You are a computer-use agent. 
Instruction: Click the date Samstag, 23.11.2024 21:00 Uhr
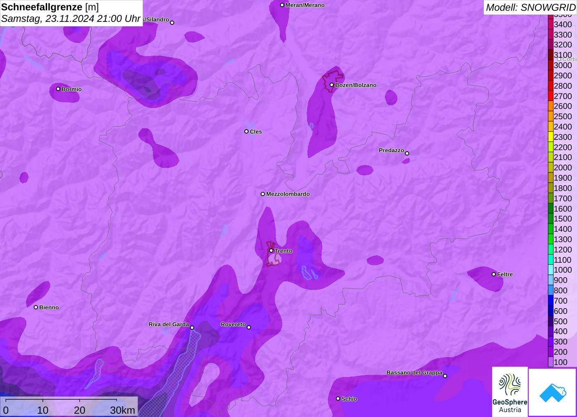tap(71, 19)
